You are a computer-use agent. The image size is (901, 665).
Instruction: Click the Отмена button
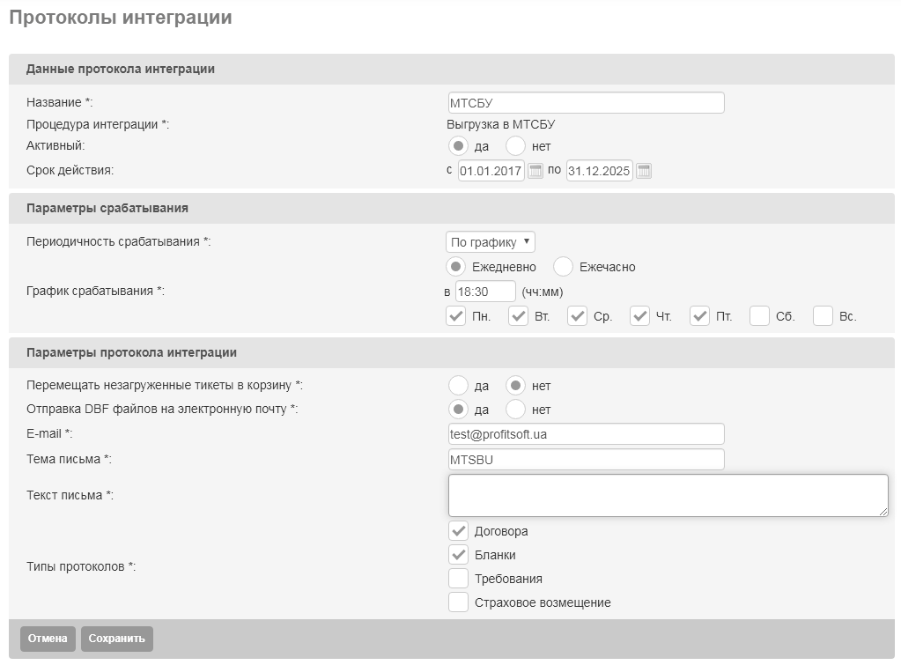[x=48, y=639]
